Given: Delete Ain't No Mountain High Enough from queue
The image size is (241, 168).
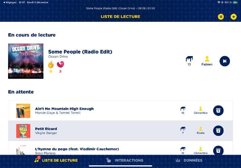Looking at the screenshot, I should click(x=218, y=111).
